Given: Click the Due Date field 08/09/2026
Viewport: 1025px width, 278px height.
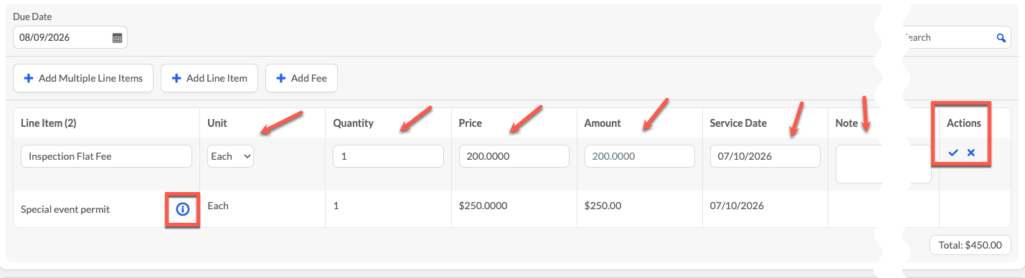Looking at the screenshot, I should (x=70, y=38).
